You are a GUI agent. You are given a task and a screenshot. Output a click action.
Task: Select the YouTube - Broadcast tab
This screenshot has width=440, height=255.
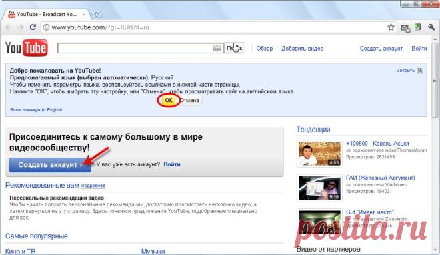(x=47, y=14)
